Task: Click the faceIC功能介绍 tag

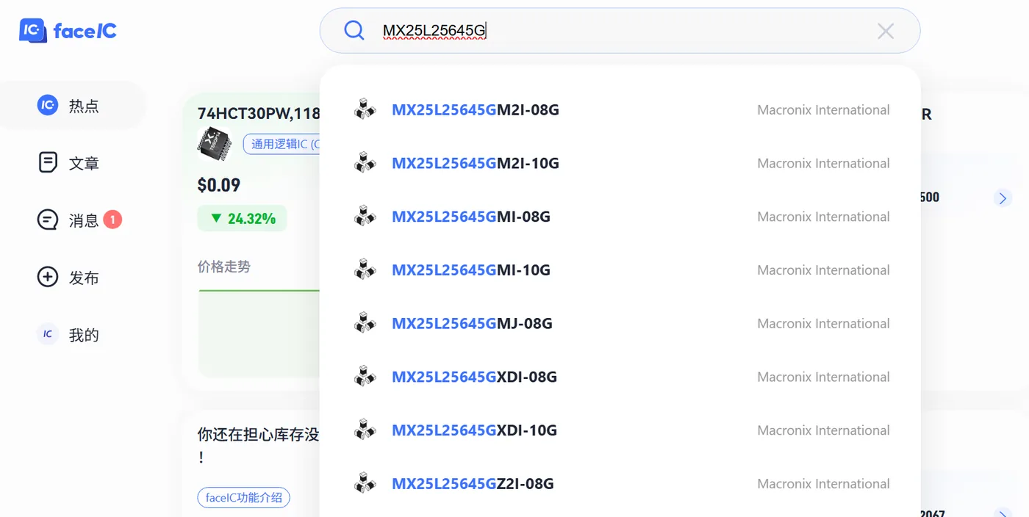Action: (244, 497)
